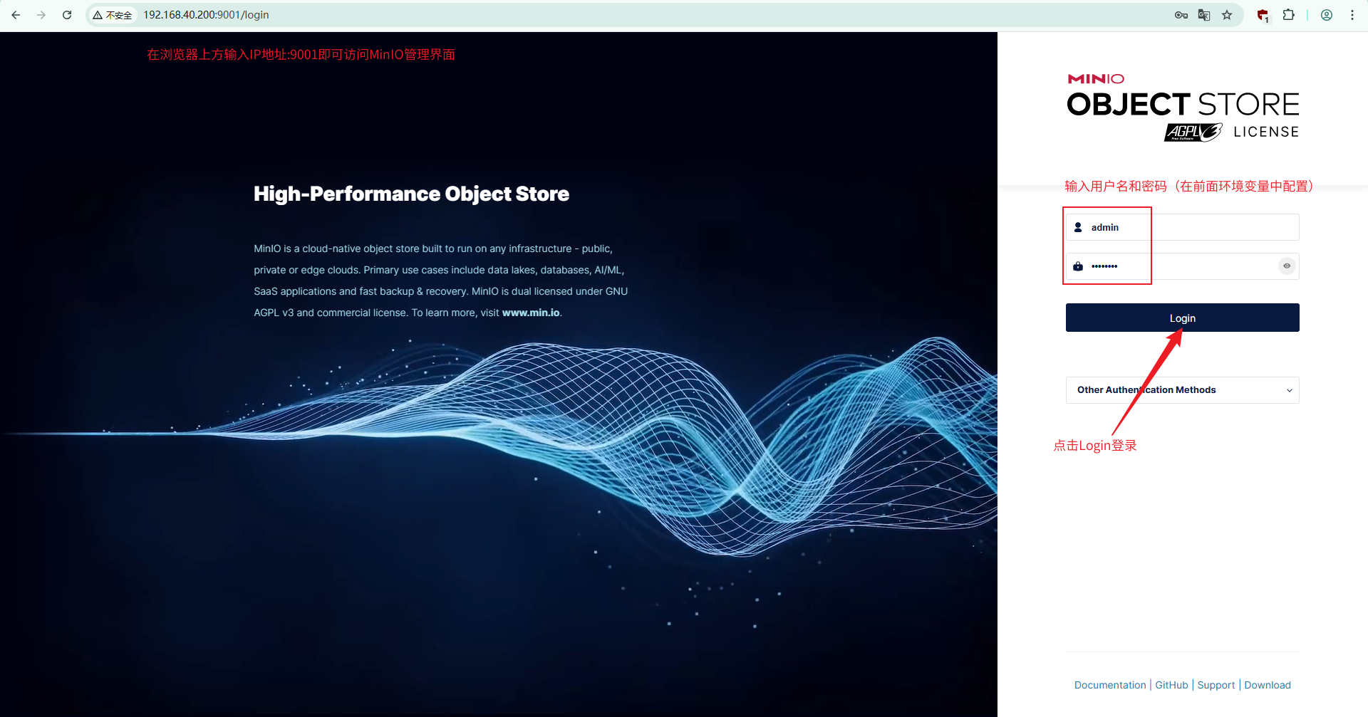Click the browser forward arrow

[41, 15]
